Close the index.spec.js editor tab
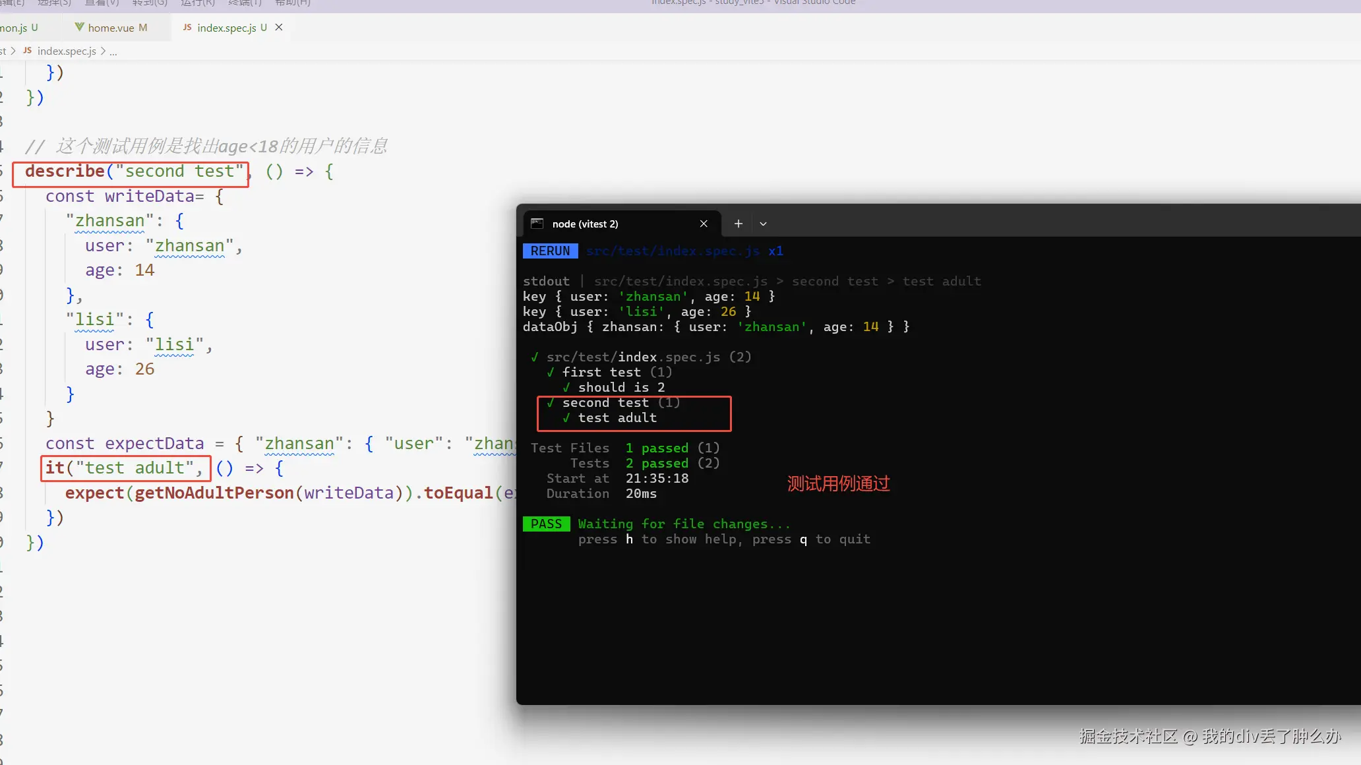This screenshot has height=765, width=1361. 279,27
